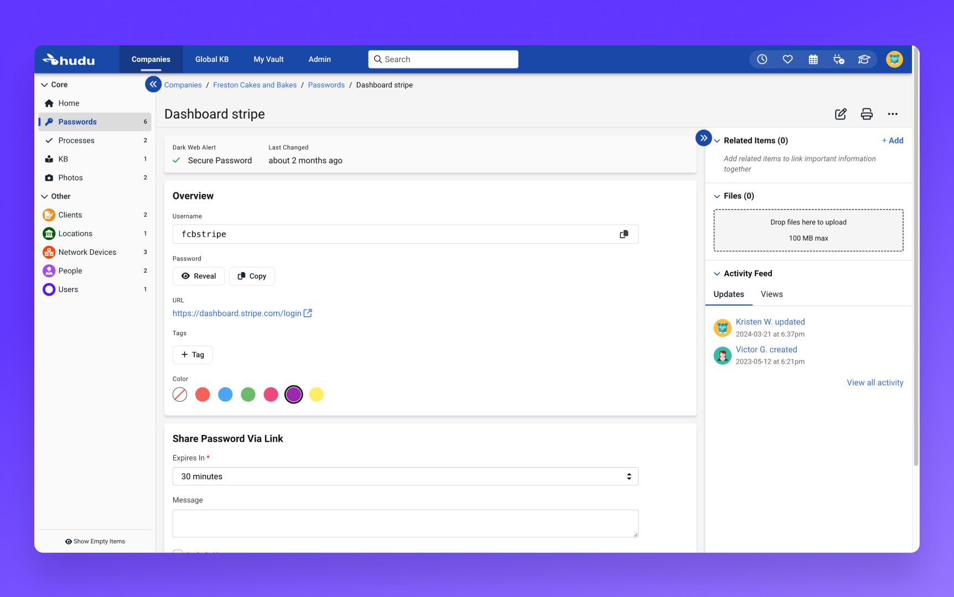Open recent activity via the clock icon
This screenshot has width=954, height=597.
762,59
